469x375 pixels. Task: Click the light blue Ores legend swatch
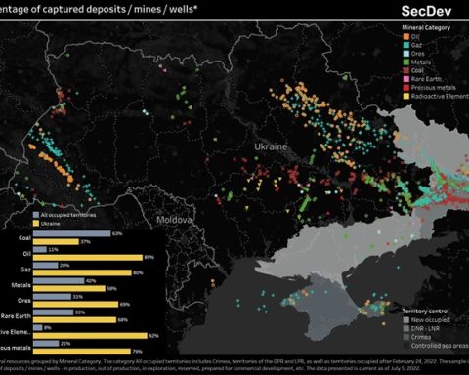click(406, 54)
